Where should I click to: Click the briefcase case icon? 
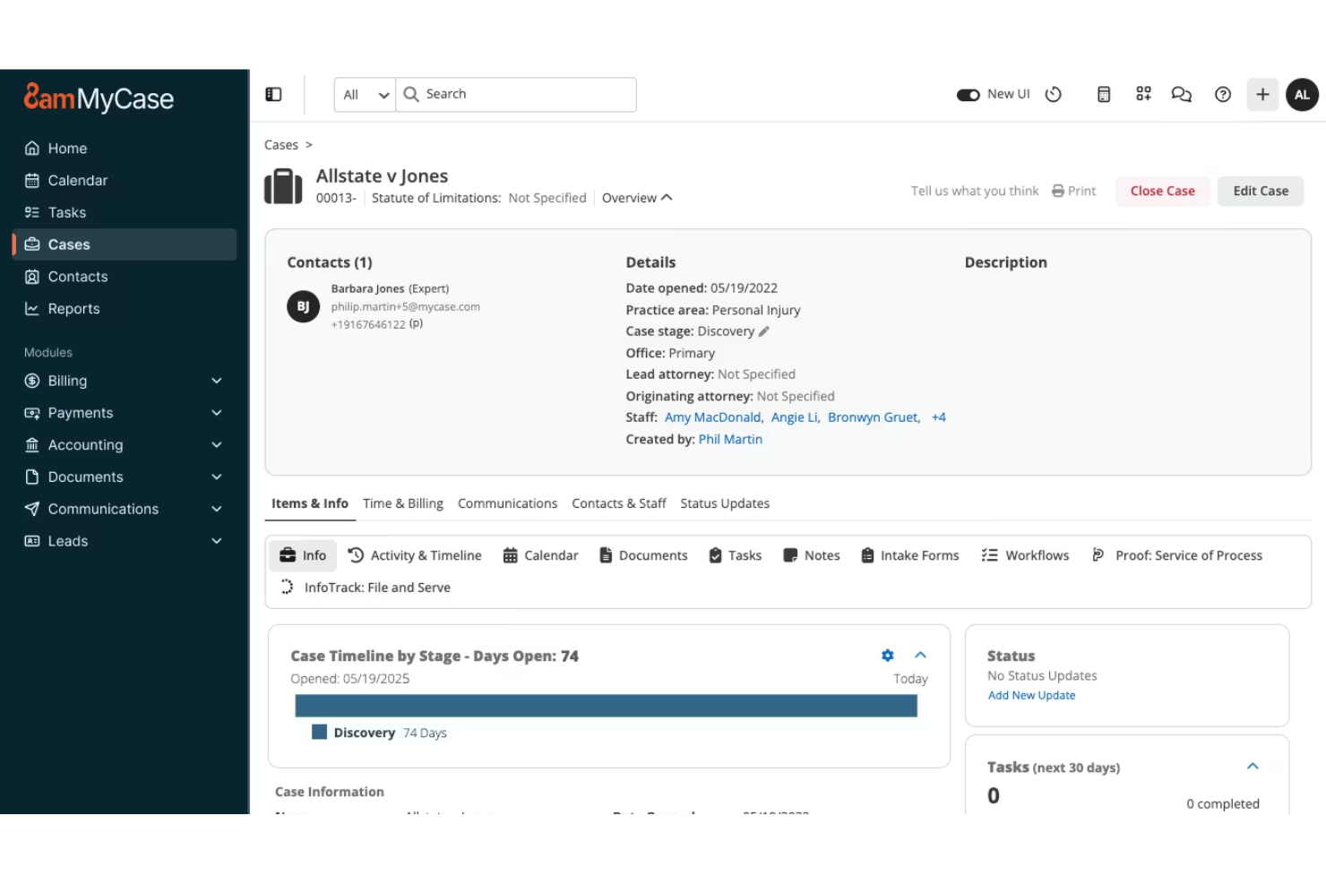tap(283, 187)
